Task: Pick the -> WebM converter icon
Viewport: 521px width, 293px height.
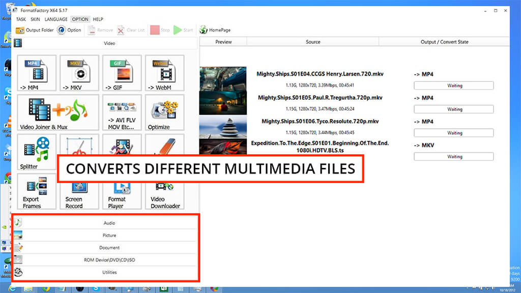Action: click(164, 73)
